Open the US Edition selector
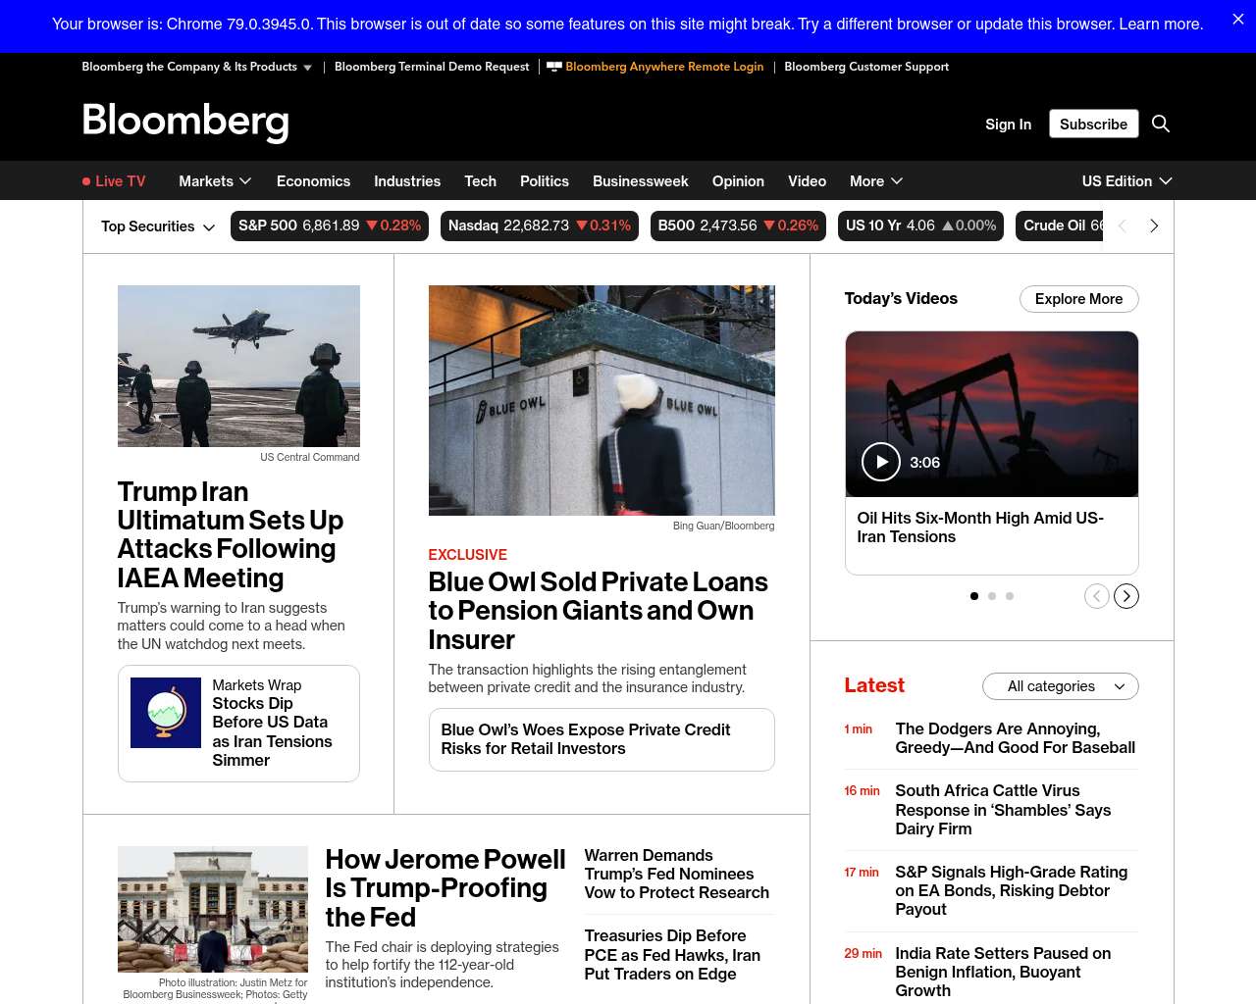 coord(1126,181)
